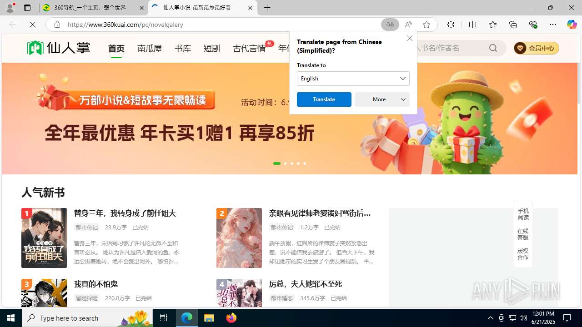
Task: Open the tab actions menu icon
Action: pos(27,8)
